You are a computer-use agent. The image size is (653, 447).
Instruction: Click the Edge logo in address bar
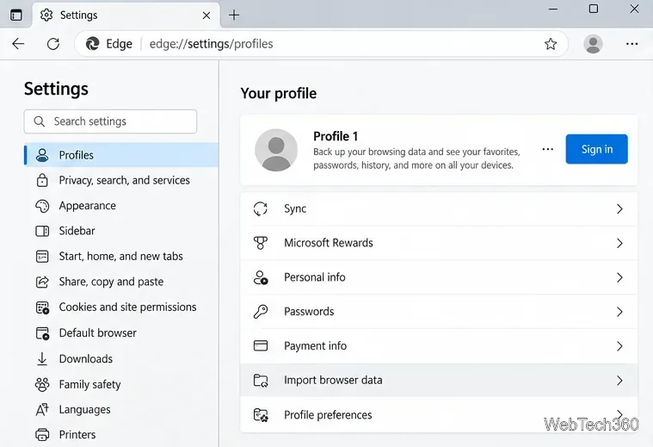point(92,44)
